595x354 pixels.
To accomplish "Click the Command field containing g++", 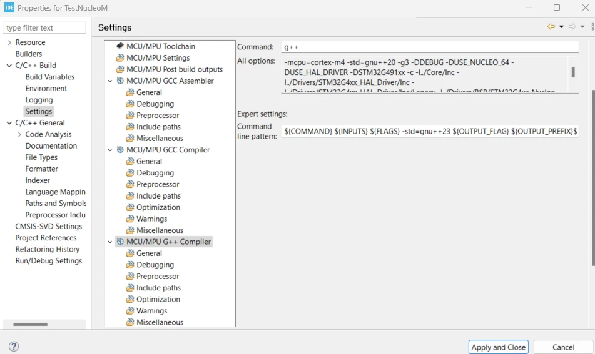I will [x=430, y=47].
